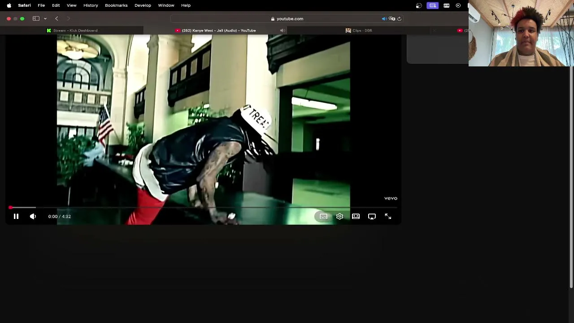The width and height of the screenshot is (574, 323).
Task: Click the 0:00 / 4:32 time display
Action: [x=60, y=216]
